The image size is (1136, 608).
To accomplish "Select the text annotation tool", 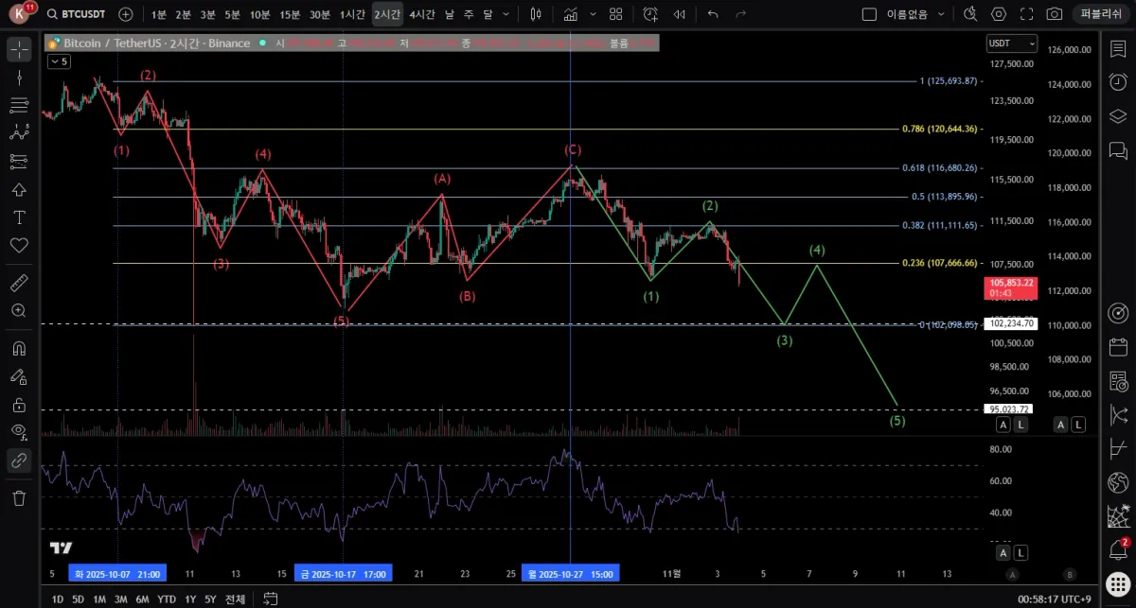I will click(x=19, y=217).
